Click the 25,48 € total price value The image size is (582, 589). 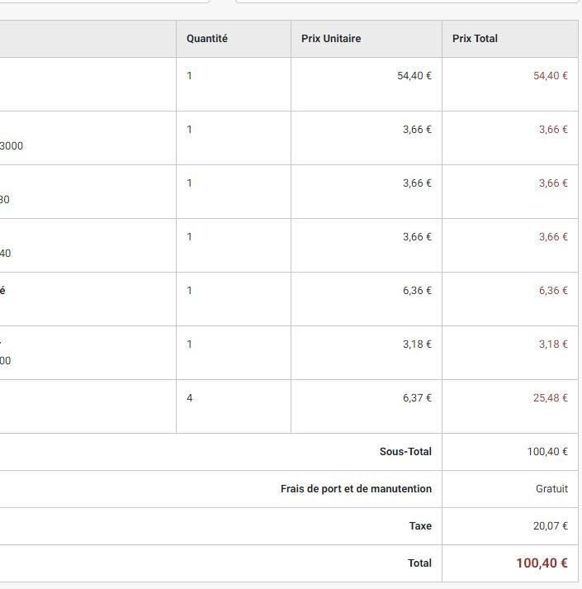(550, 398)
